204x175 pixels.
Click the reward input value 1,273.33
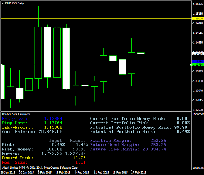pyautogui.click(x=52, y=154)
